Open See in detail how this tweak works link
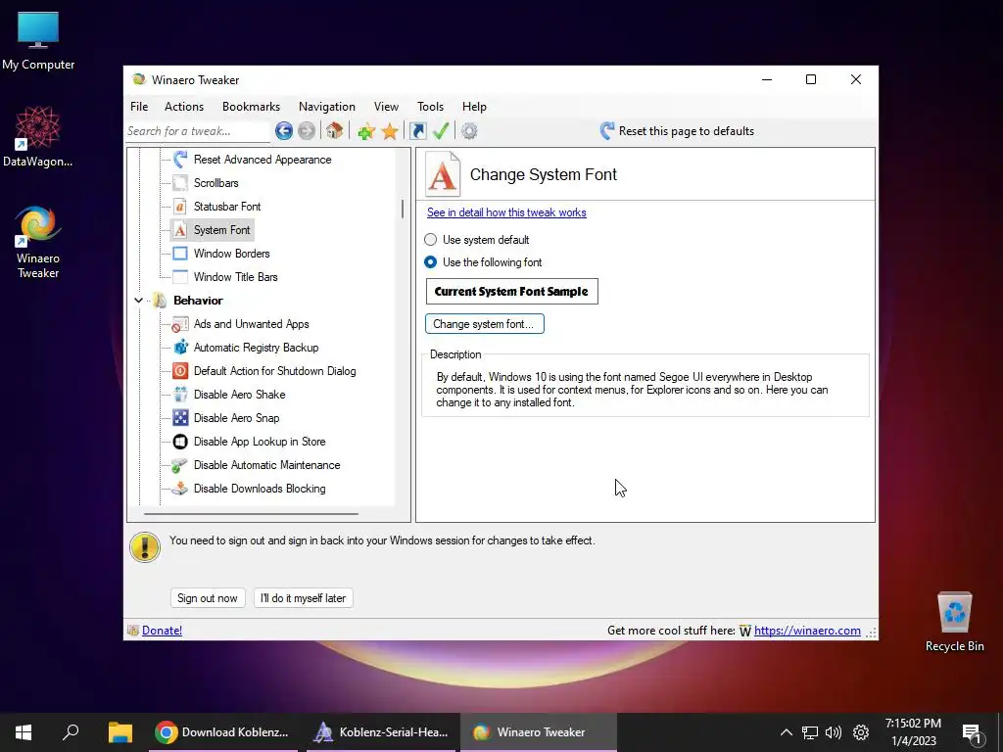 [506, 212]
